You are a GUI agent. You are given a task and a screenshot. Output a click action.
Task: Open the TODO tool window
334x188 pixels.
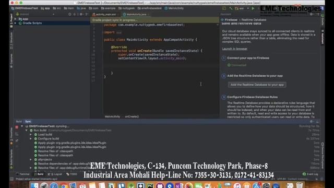pyautogui.click(x=71, y=174)
